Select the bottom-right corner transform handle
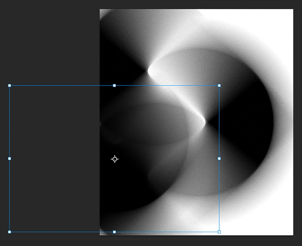The height and width of the screenshot is (246, 302). 219,232
